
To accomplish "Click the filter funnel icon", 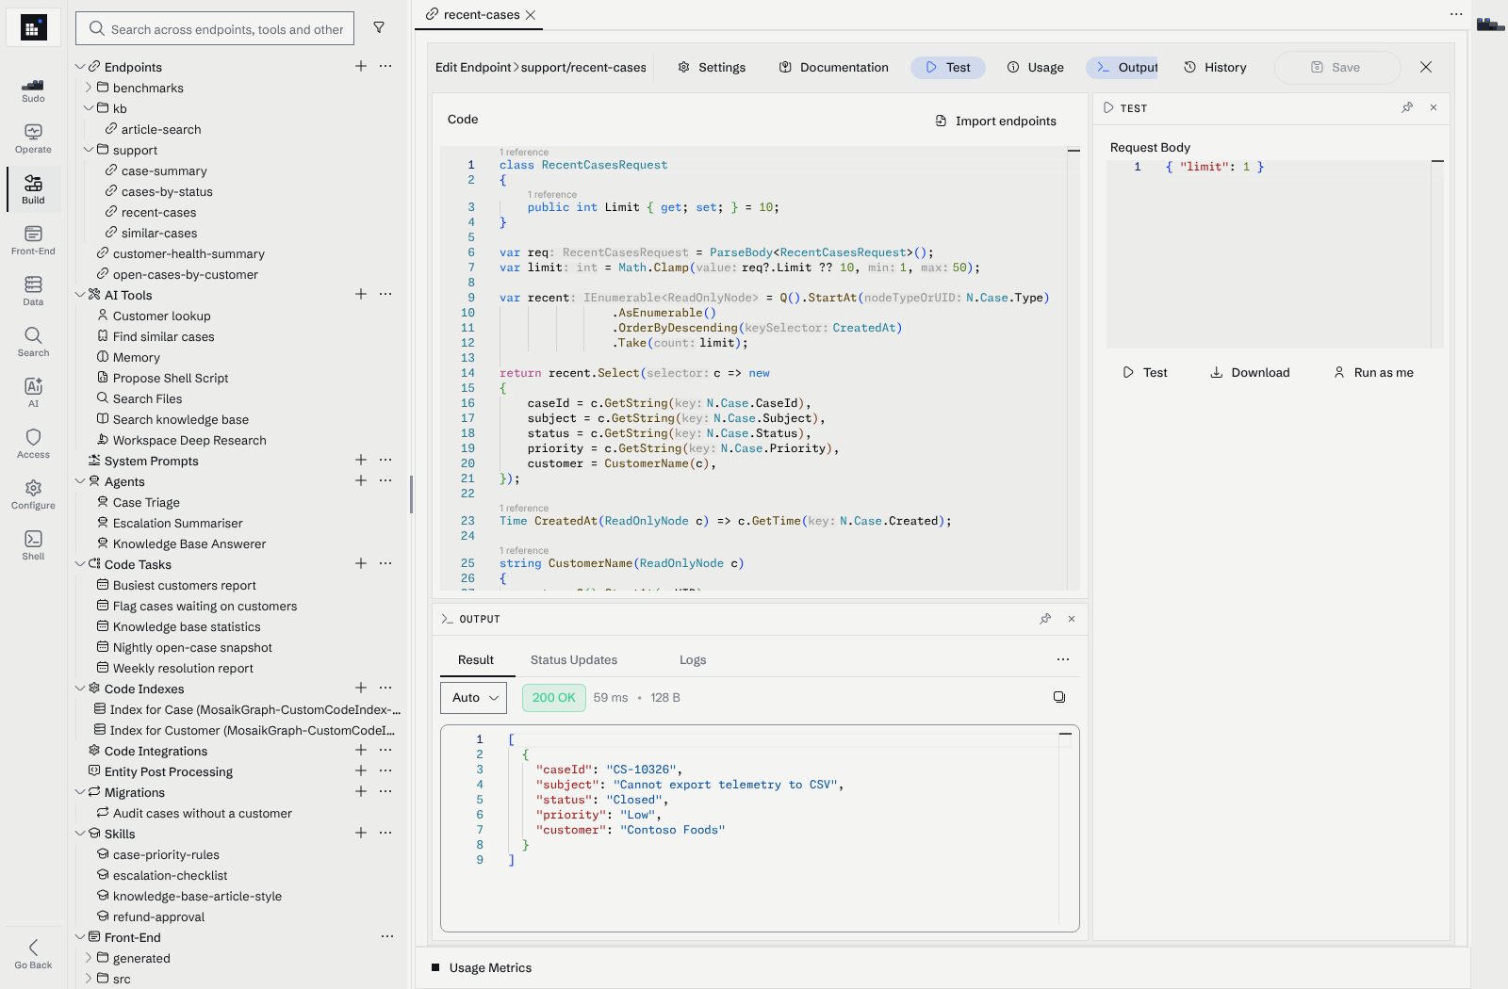I will tap(379, 28).
